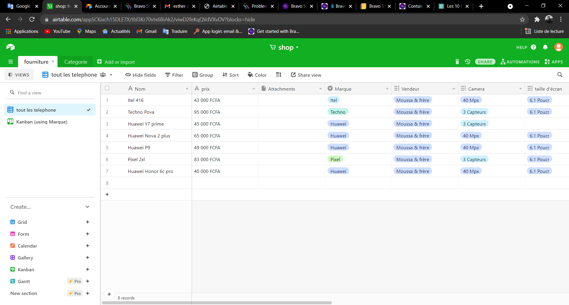Screen dimensions: 569x305
Task: Click the Hide fields toolbar button
Action: [140, 75]
